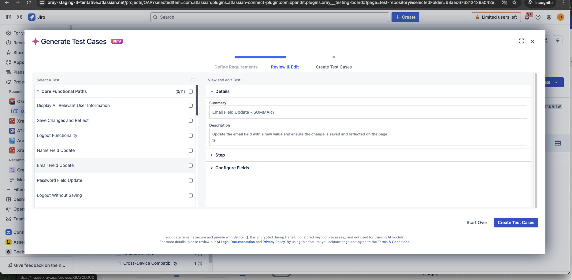Open Jira notifications bell icon
Screen dimensions: 572x280
pos(527,17)
